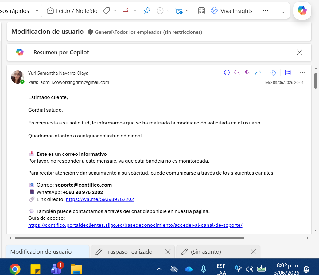
Task: Click the sensitivity label shield icon
Action: [x=90, y=32]
